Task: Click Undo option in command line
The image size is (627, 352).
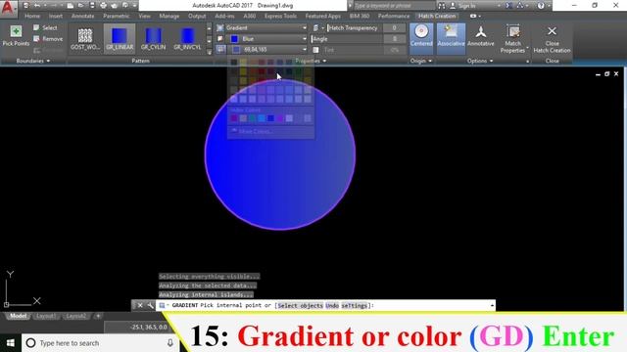Action: pos(332,305)
